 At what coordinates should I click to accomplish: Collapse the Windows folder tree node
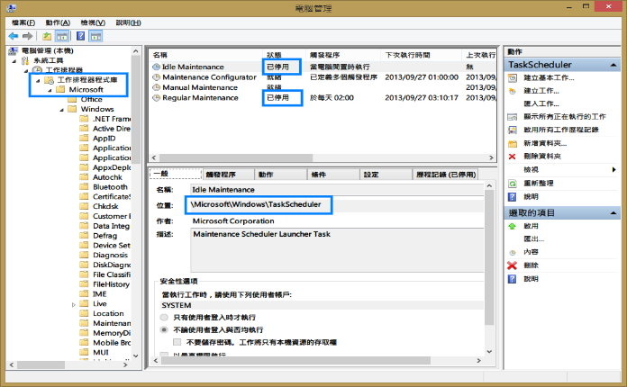click(60, 109)
